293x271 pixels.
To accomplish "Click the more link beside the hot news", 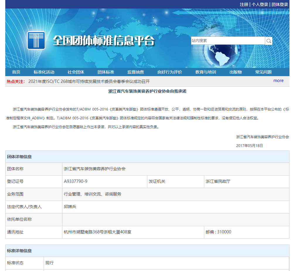I will 278,81.
